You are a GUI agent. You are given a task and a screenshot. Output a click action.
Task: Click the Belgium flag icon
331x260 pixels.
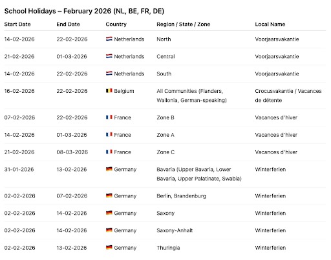click(x=109, y=91)
